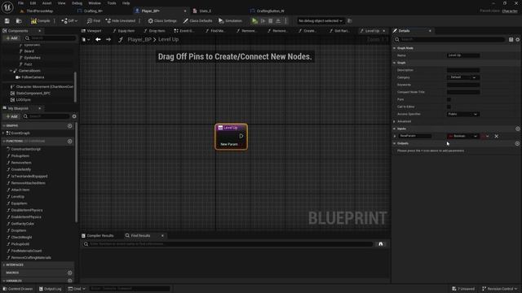Image resolution: width=522 pixels, height=293 pixels.
Task: Open Class Defaults
Action: point(197,21)
